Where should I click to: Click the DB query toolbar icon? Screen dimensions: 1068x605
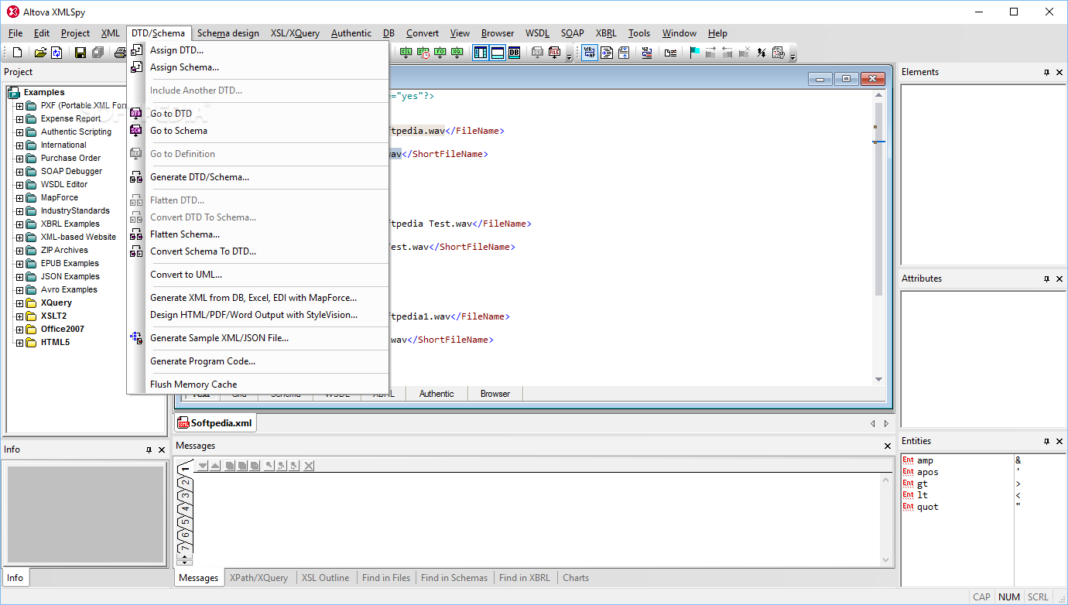point(514,53)
